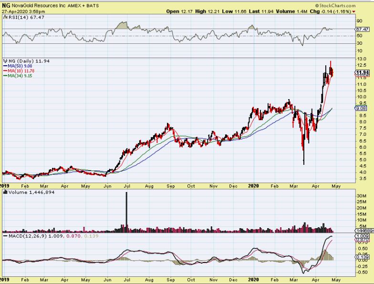Click the High 12.21 value
374x284 pixels.
tap(207, 11)
